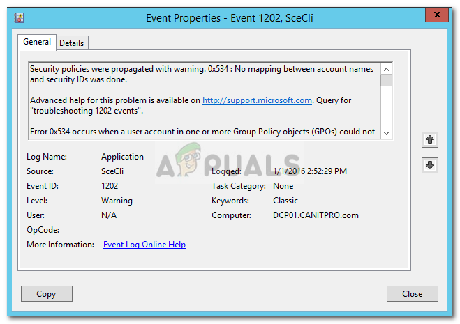Open the support.microsoft.com link
This screenshot has width=460, height=324.
coord(257,100)
